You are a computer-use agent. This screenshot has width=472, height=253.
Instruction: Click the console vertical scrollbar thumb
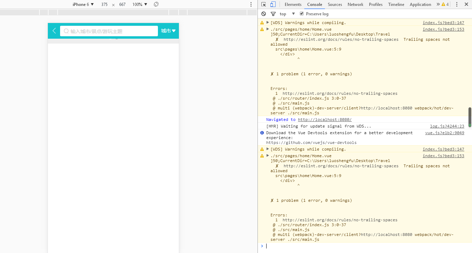pos(470,116)
